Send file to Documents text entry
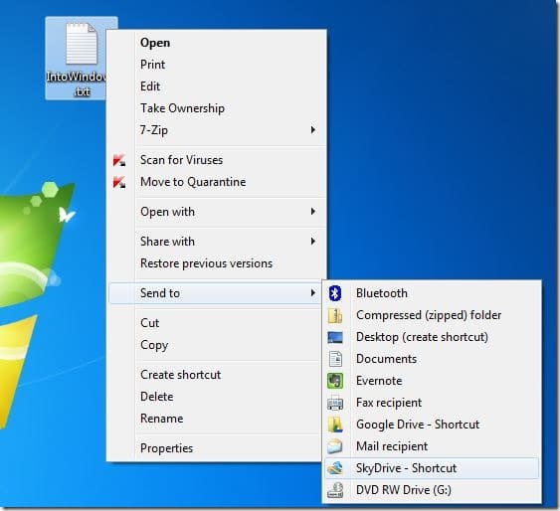 (386, 359)
